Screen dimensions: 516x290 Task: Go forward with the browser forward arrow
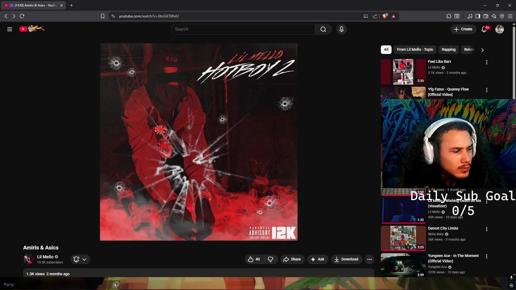tap(14, 16)
